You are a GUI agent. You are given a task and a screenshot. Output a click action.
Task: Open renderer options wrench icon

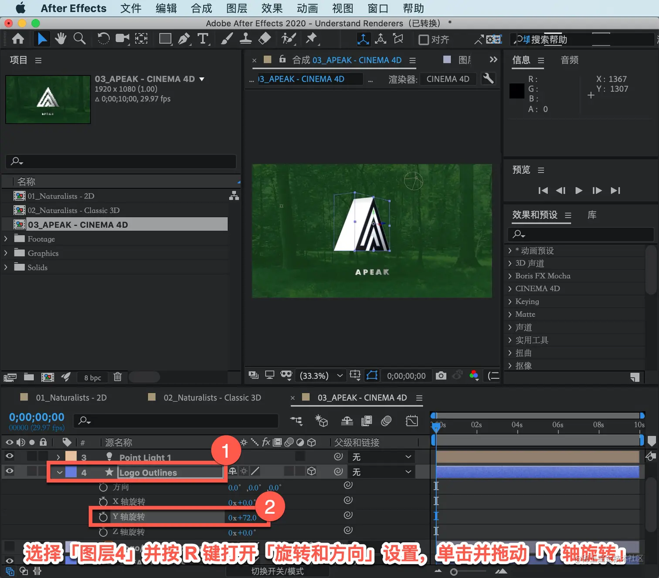489,79
